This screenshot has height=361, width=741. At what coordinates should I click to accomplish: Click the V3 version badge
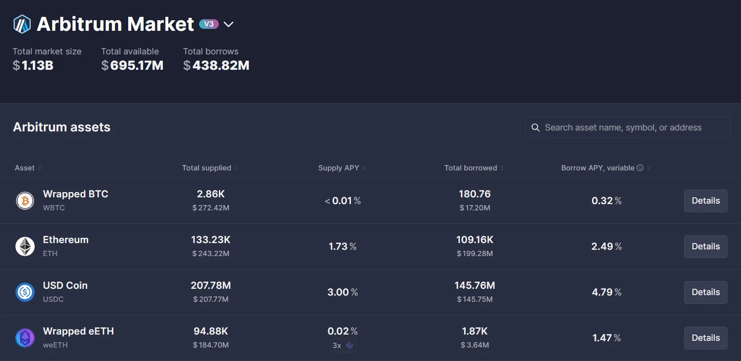coord(209,24)
